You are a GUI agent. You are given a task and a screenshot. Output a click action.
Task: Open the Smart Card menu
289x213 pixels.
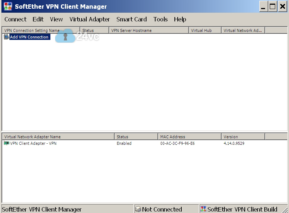pyautogui.click(x=131, y=19)
